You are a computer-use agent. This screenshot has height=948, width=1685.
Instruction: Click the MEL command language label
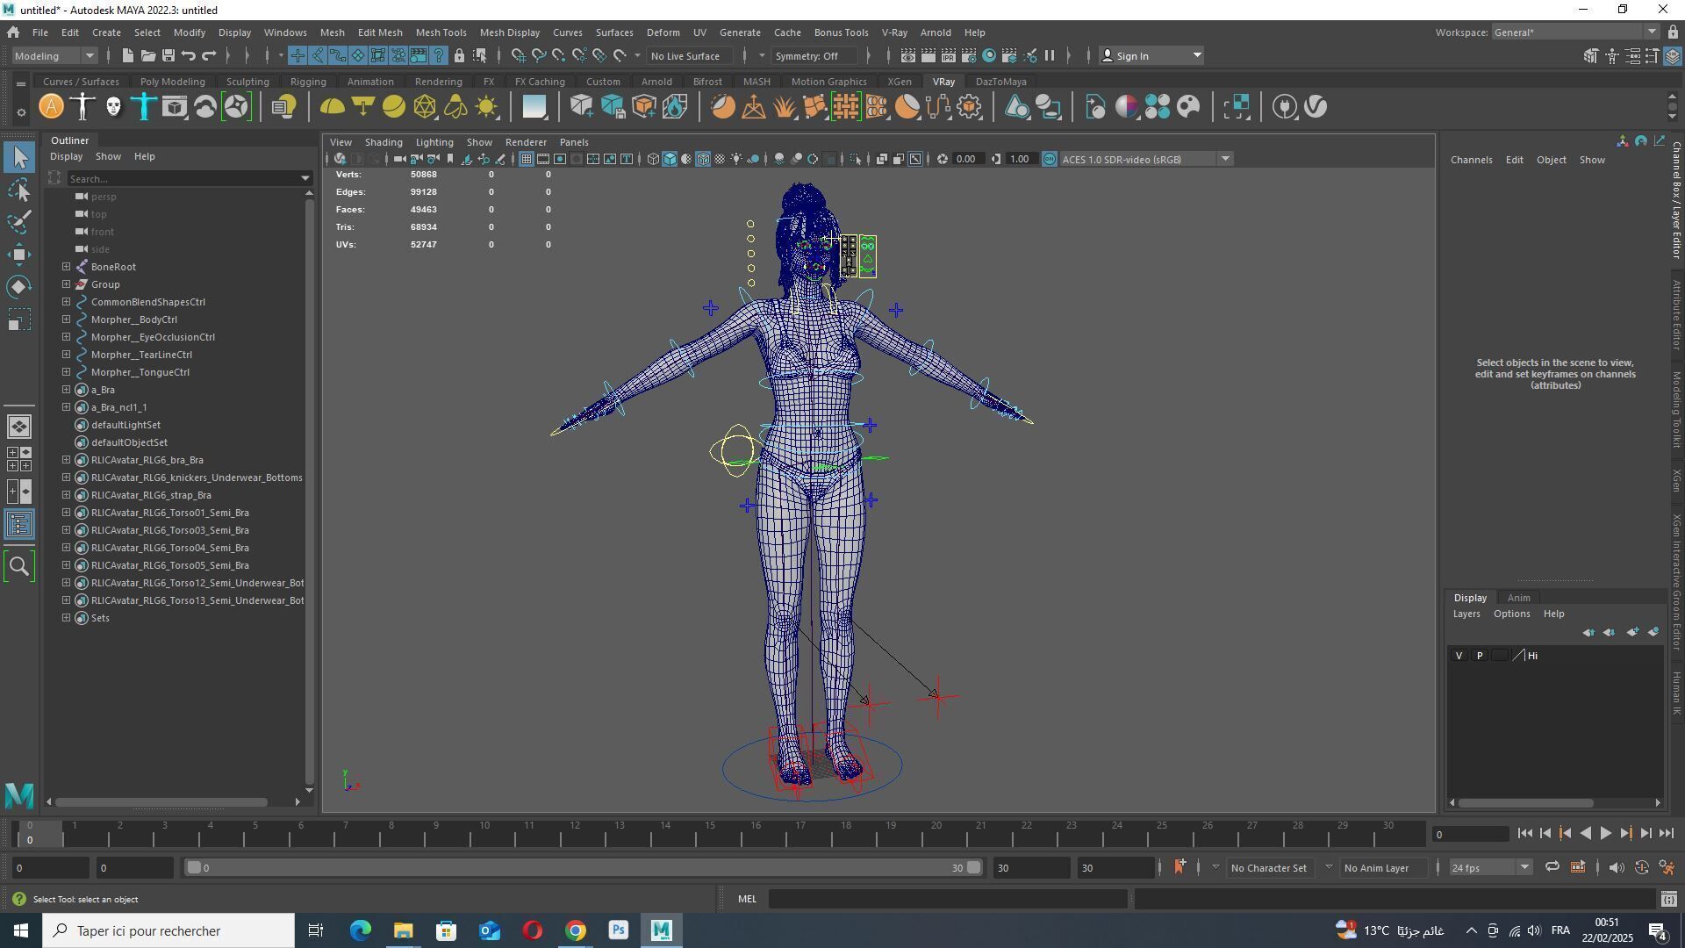[747, 899]
